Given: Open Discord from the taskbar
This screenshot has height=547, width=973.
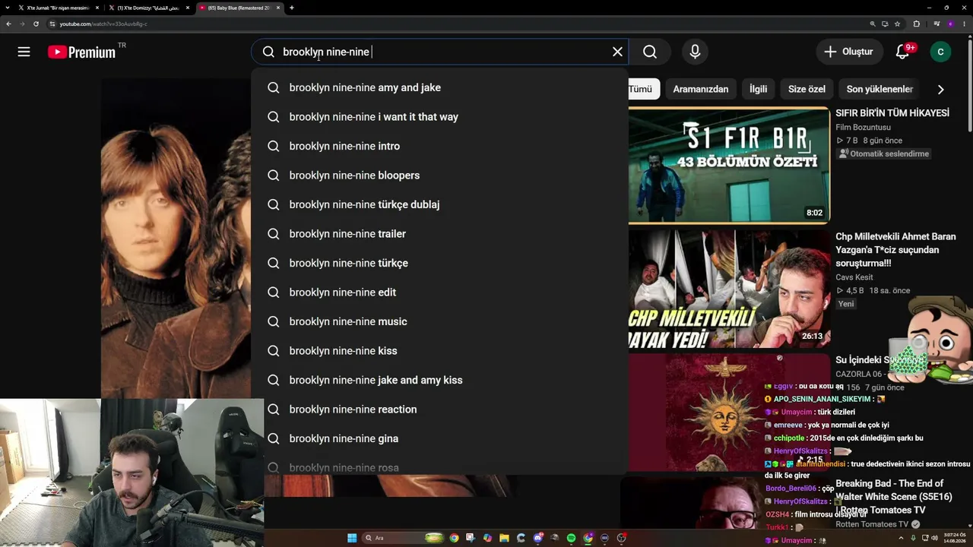Looking at the screenshot, I should coord(538,538).
